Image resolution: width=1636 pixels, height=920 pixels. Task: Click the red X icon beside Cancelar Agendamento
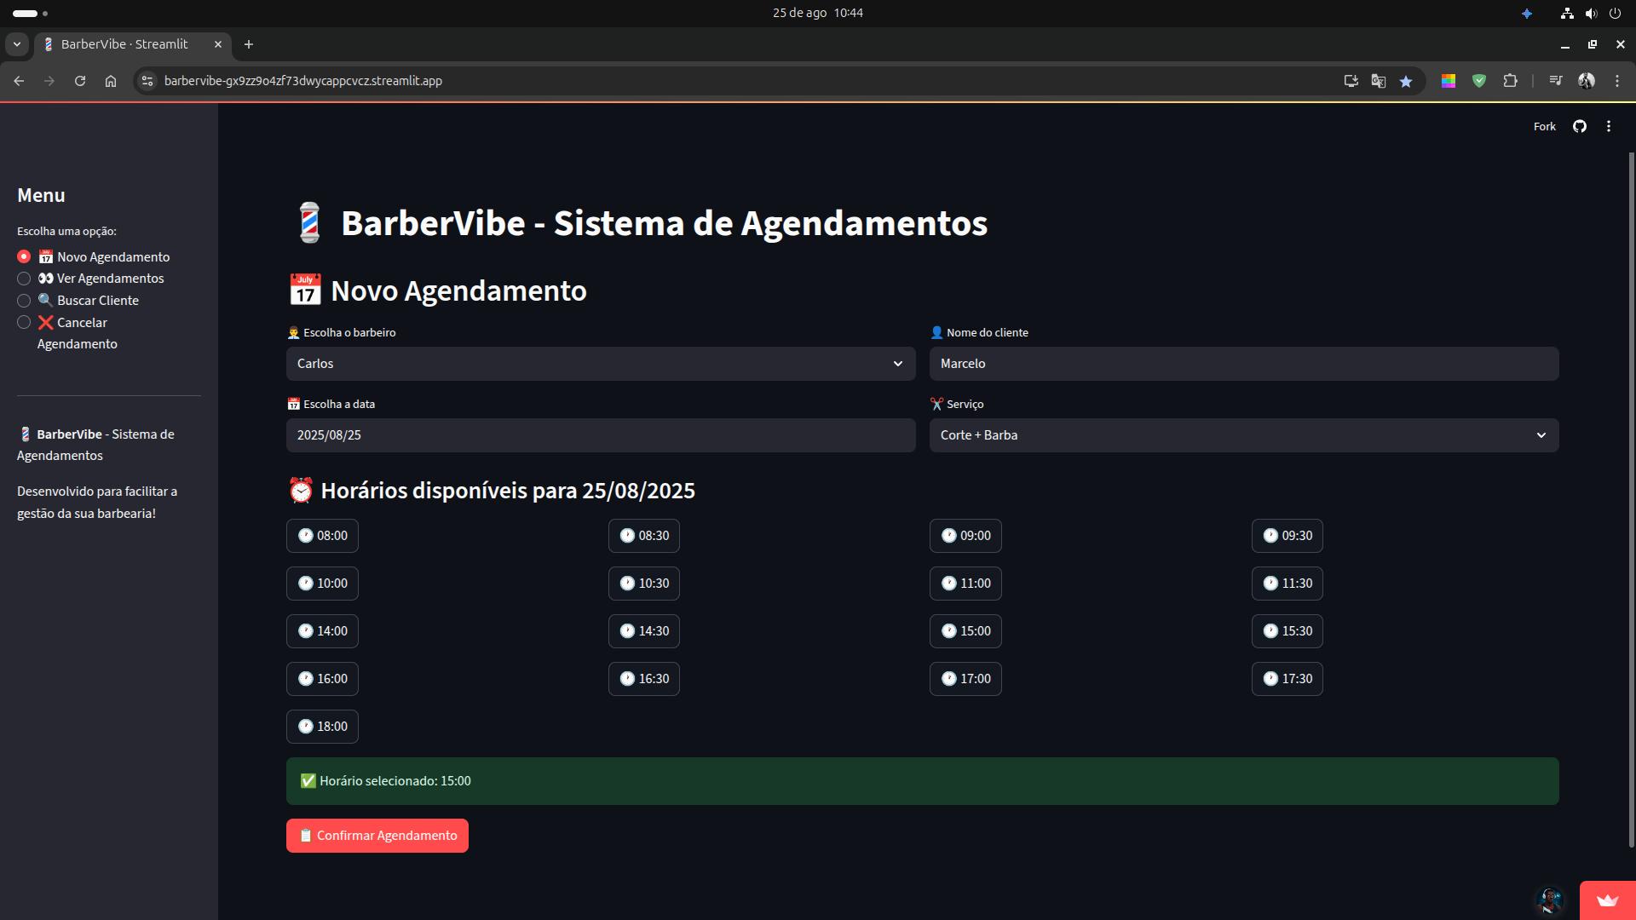(x=44, y=322)
